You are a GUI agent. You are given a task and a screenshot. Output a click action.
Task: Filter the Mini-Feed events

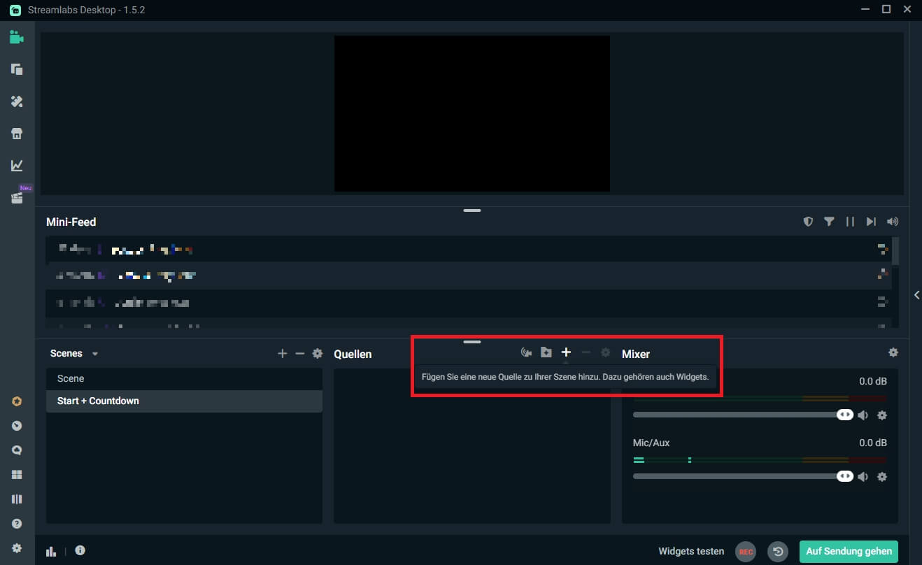pyautogui.click(x=829, y=221)
